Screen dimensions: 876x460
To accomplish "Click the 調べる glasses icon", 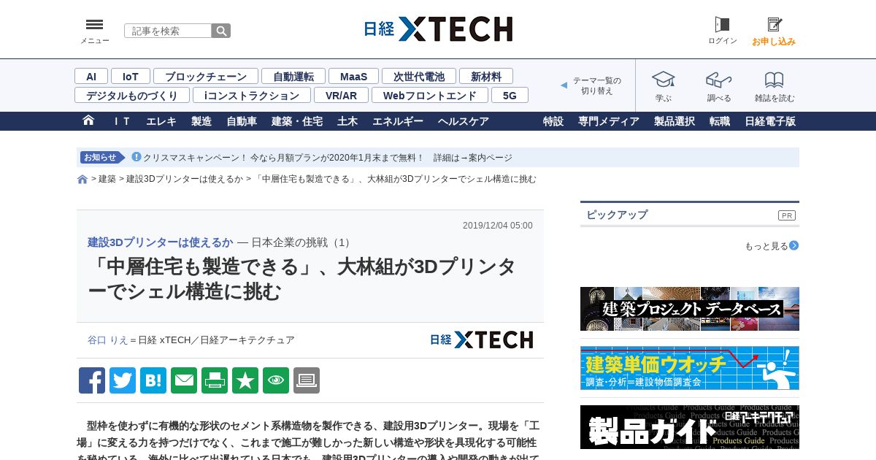I will [719, 80].
